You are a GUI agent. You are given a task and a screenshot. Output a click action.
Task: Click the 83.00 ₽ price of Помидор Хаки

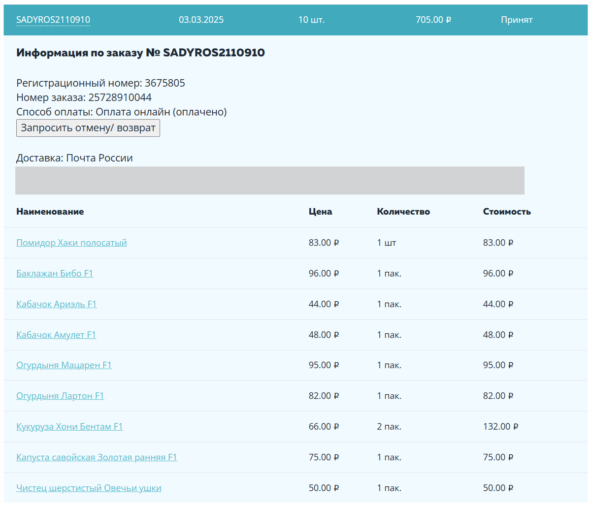click(324, 243)
